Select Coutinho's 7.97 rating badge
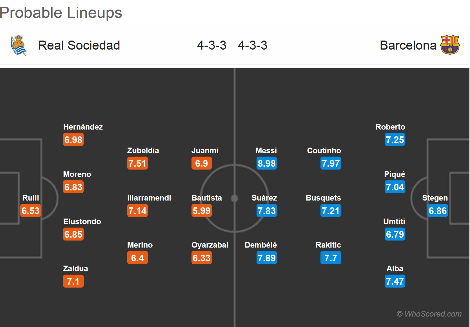This screenshot has height=327, width=470. [331, 163]
